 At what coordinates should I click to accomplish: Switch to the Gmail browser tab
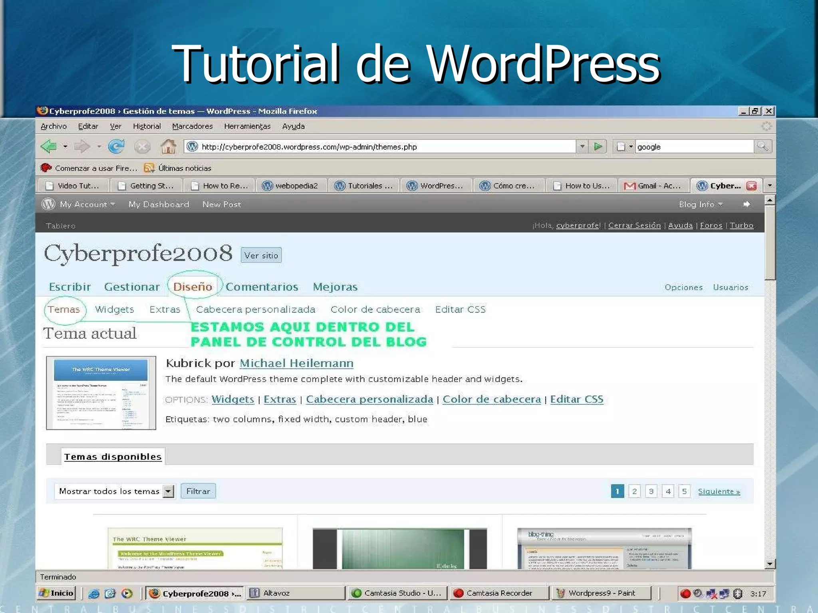[653, 186]
